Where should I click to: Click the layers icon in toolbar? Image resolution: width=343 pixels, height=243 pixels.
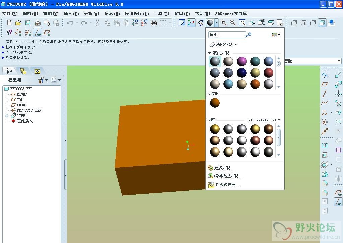click(x=271, y=22)
